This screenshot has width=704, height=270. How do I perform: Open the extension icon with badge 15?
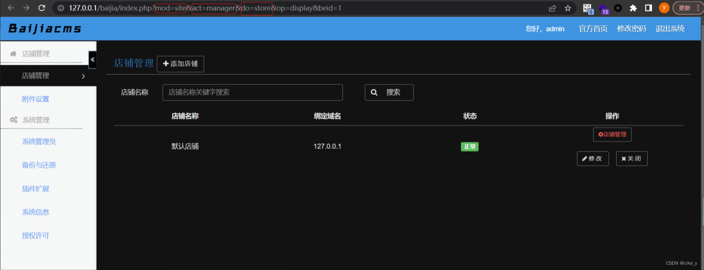(604, 9)
